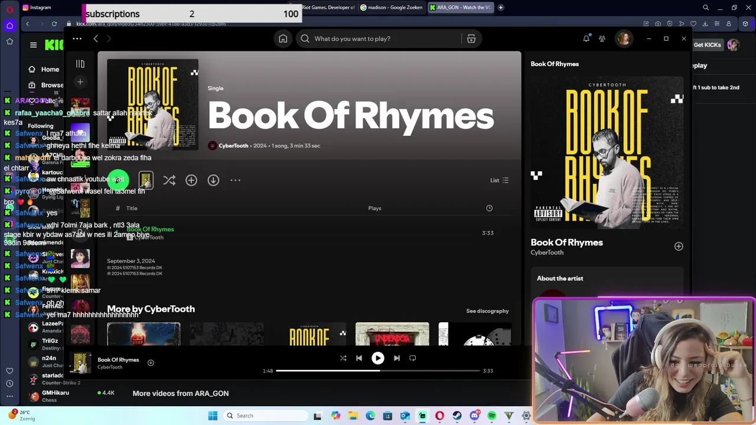This screenshot has height=425, width=756.
Task: Open Opera bookmarks heart icon
Action: tap(693, 24)
